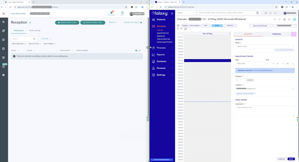Edit Reception name with pencil icon
Image resolution: width=299 pixels, height=162 pixels.
coord(30,23)
